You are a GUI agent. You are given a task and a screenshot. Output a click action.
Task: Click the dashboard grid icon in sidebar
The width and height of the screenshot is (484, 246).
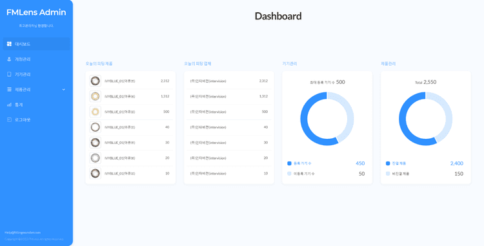pos(9,44)
